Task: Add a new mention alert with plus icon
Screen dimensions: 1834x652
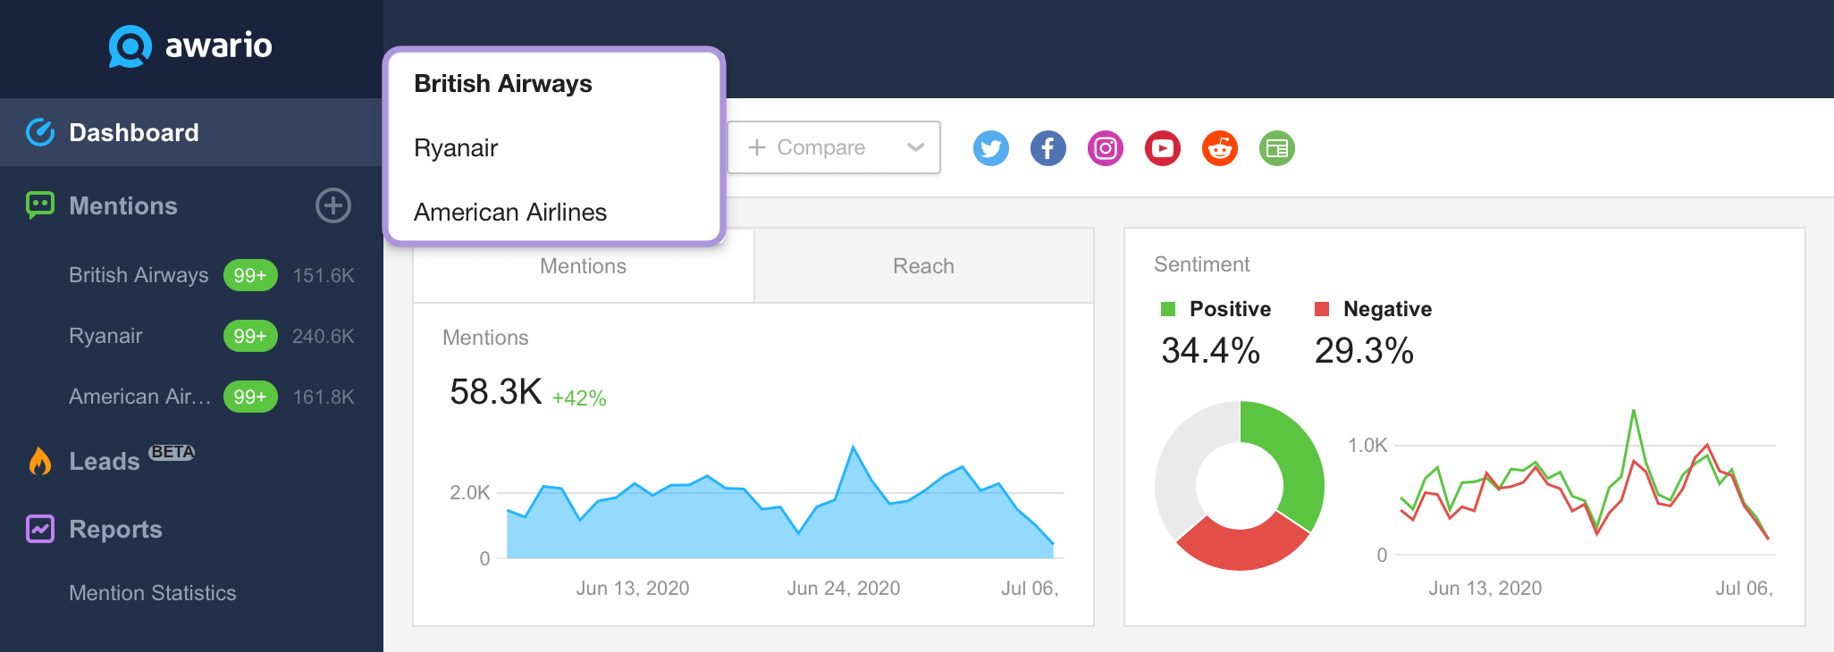Action: (x=333, y=205)
